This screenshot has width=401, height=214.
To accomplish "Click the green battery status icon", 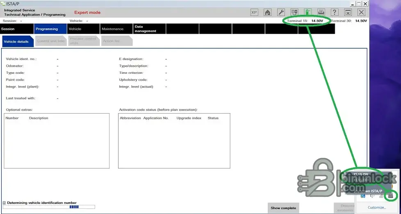I will click(308, 12).
